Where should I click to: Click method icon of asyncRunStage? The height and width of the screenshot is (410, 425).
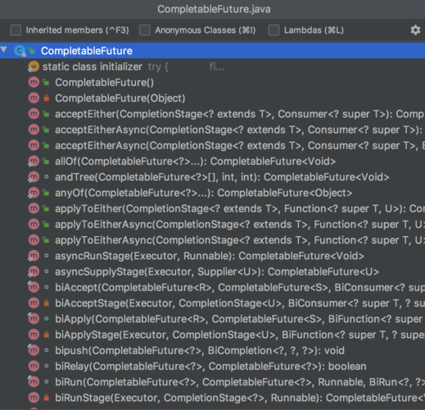34,256
